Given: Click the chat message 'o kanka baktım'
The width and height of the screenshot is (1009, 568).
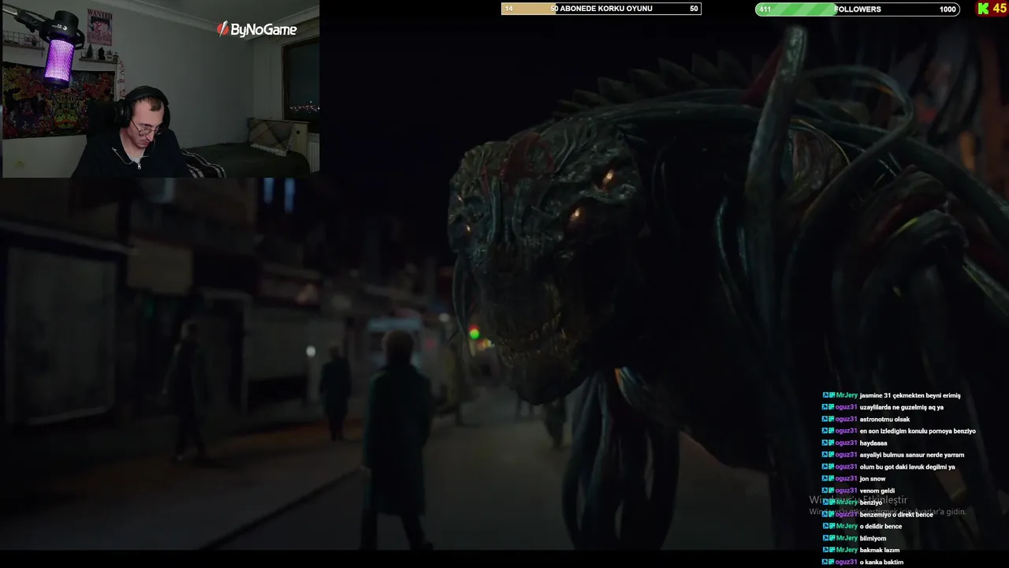Looking at the screenshot, I should tap(881, 562).
